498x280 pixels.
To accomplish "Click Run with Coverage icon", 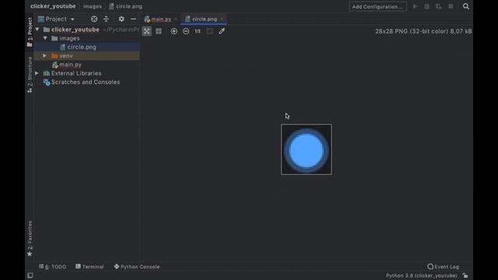I will [x=439, y=6].
